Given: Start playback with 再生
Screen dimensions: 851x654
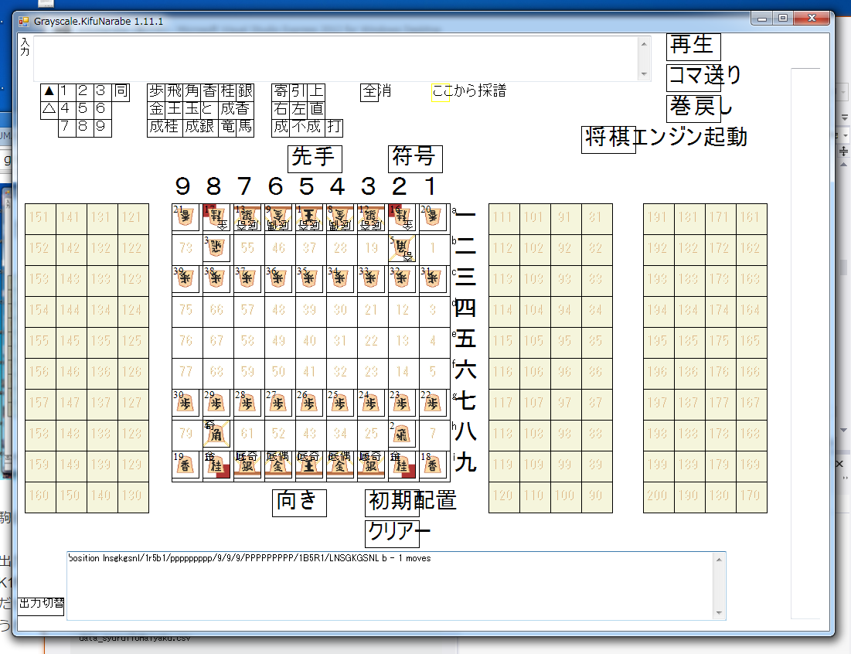Looking at the screenshot, I should [693, 46].
